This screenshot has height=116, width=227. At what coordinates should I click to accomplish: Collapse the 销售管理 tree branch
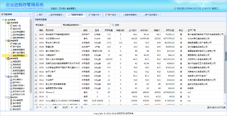point(6,41)
